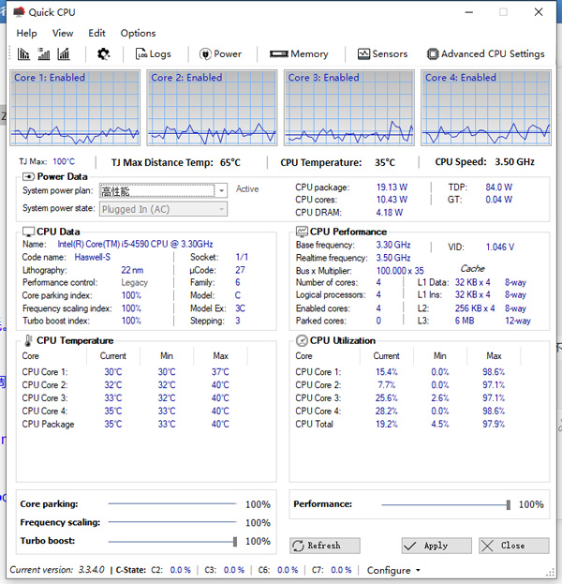The image size is (562, 584).
Task: Adjust the Frequency scaling slider
Action: [x=172, y=522]
